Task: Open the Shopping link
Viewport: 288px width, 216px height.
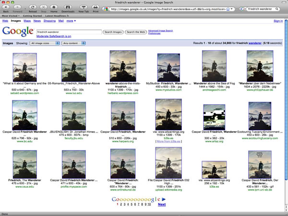Action: coord(49,21)
